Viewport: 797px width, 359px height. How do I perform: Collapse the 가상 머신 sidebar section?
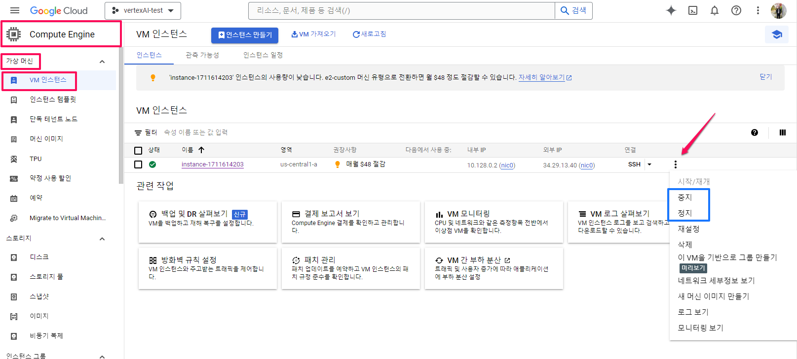pos(102,62)
